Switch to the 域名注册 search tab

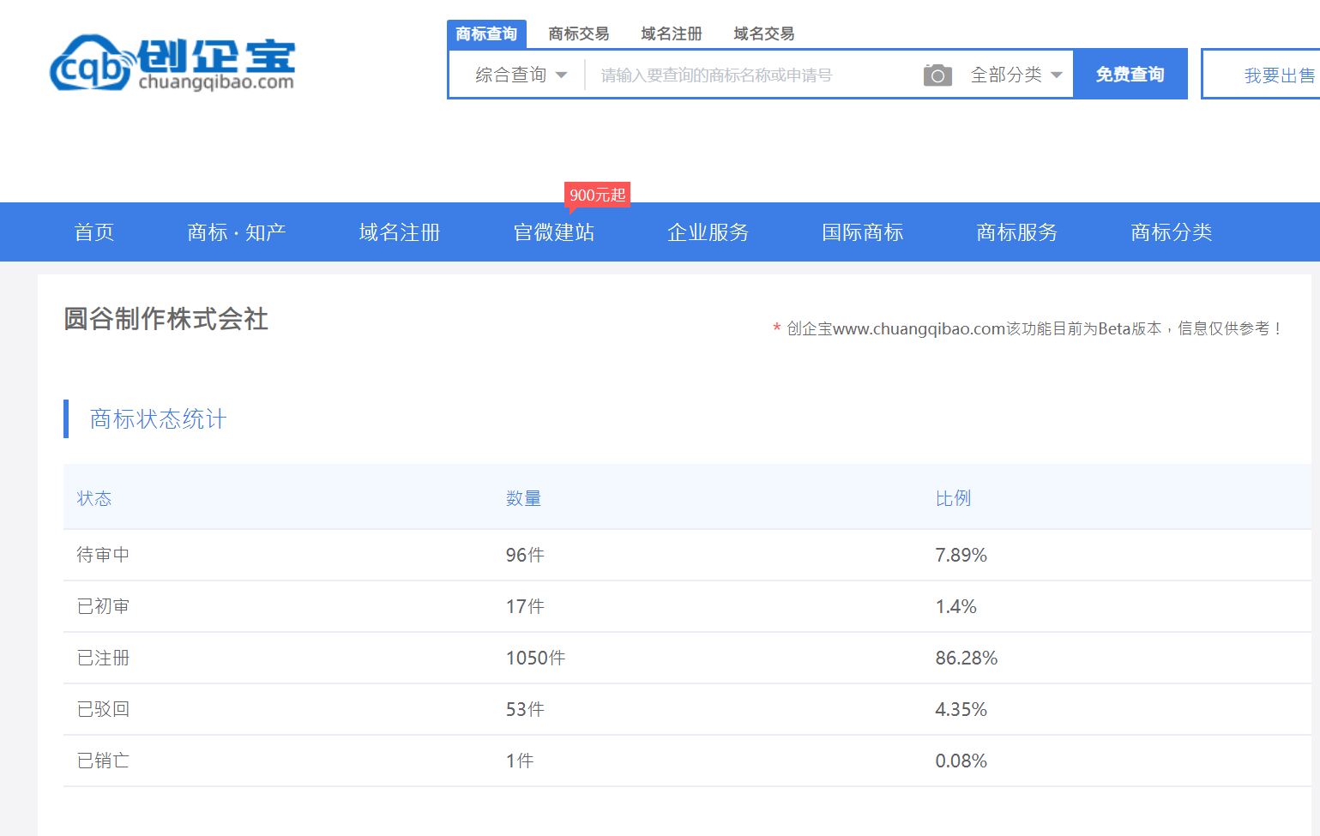pyautogui.click(x=672, y=33)
